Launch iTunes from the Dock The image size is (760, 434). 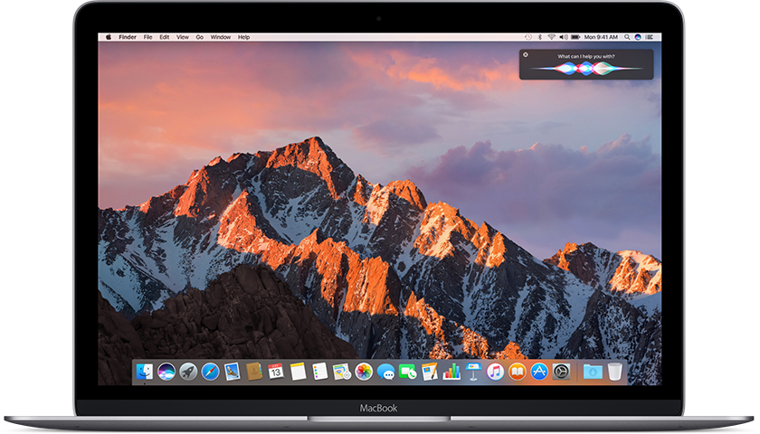[495, 372]
